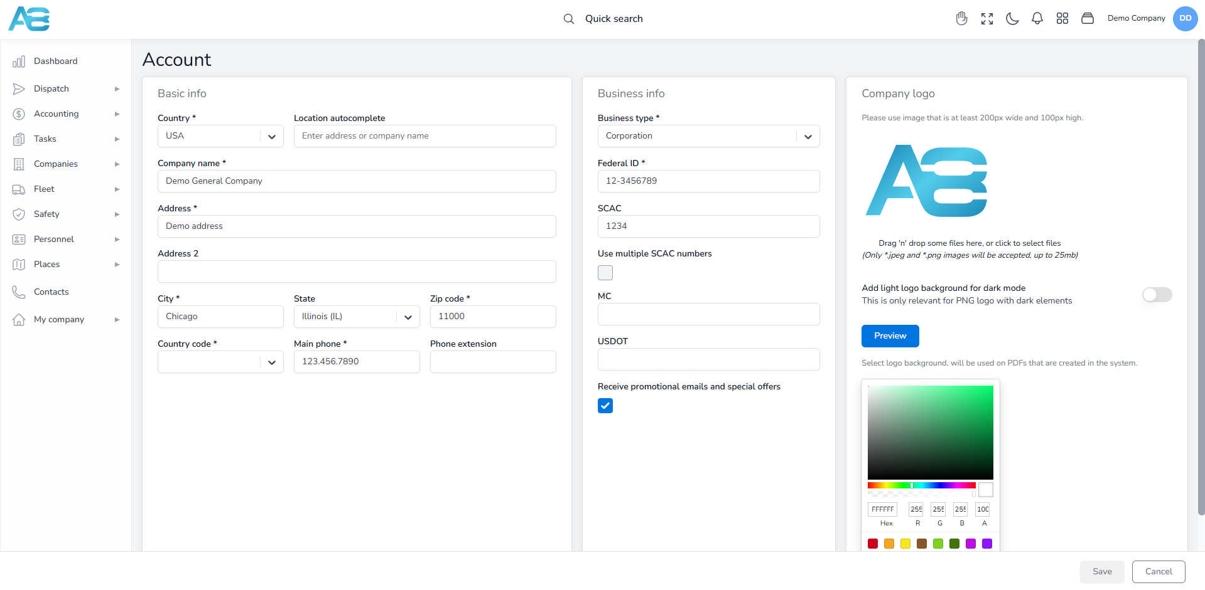Click the magnifier search icon

(x=569, y=19)
